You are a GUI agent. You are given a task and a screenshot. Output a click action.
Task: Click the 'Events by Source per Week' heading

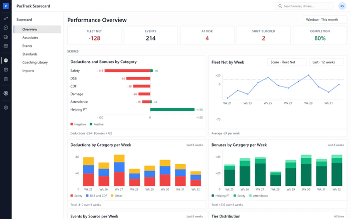click(94, 216)
